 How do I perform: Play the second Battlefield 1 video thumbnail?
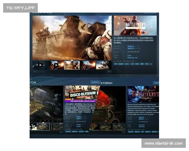click(56, 65)
